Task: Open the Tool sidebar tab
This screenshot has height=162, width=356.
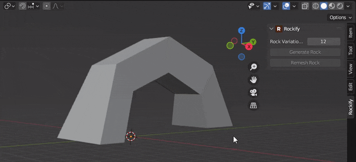Action: click(351, 51)
